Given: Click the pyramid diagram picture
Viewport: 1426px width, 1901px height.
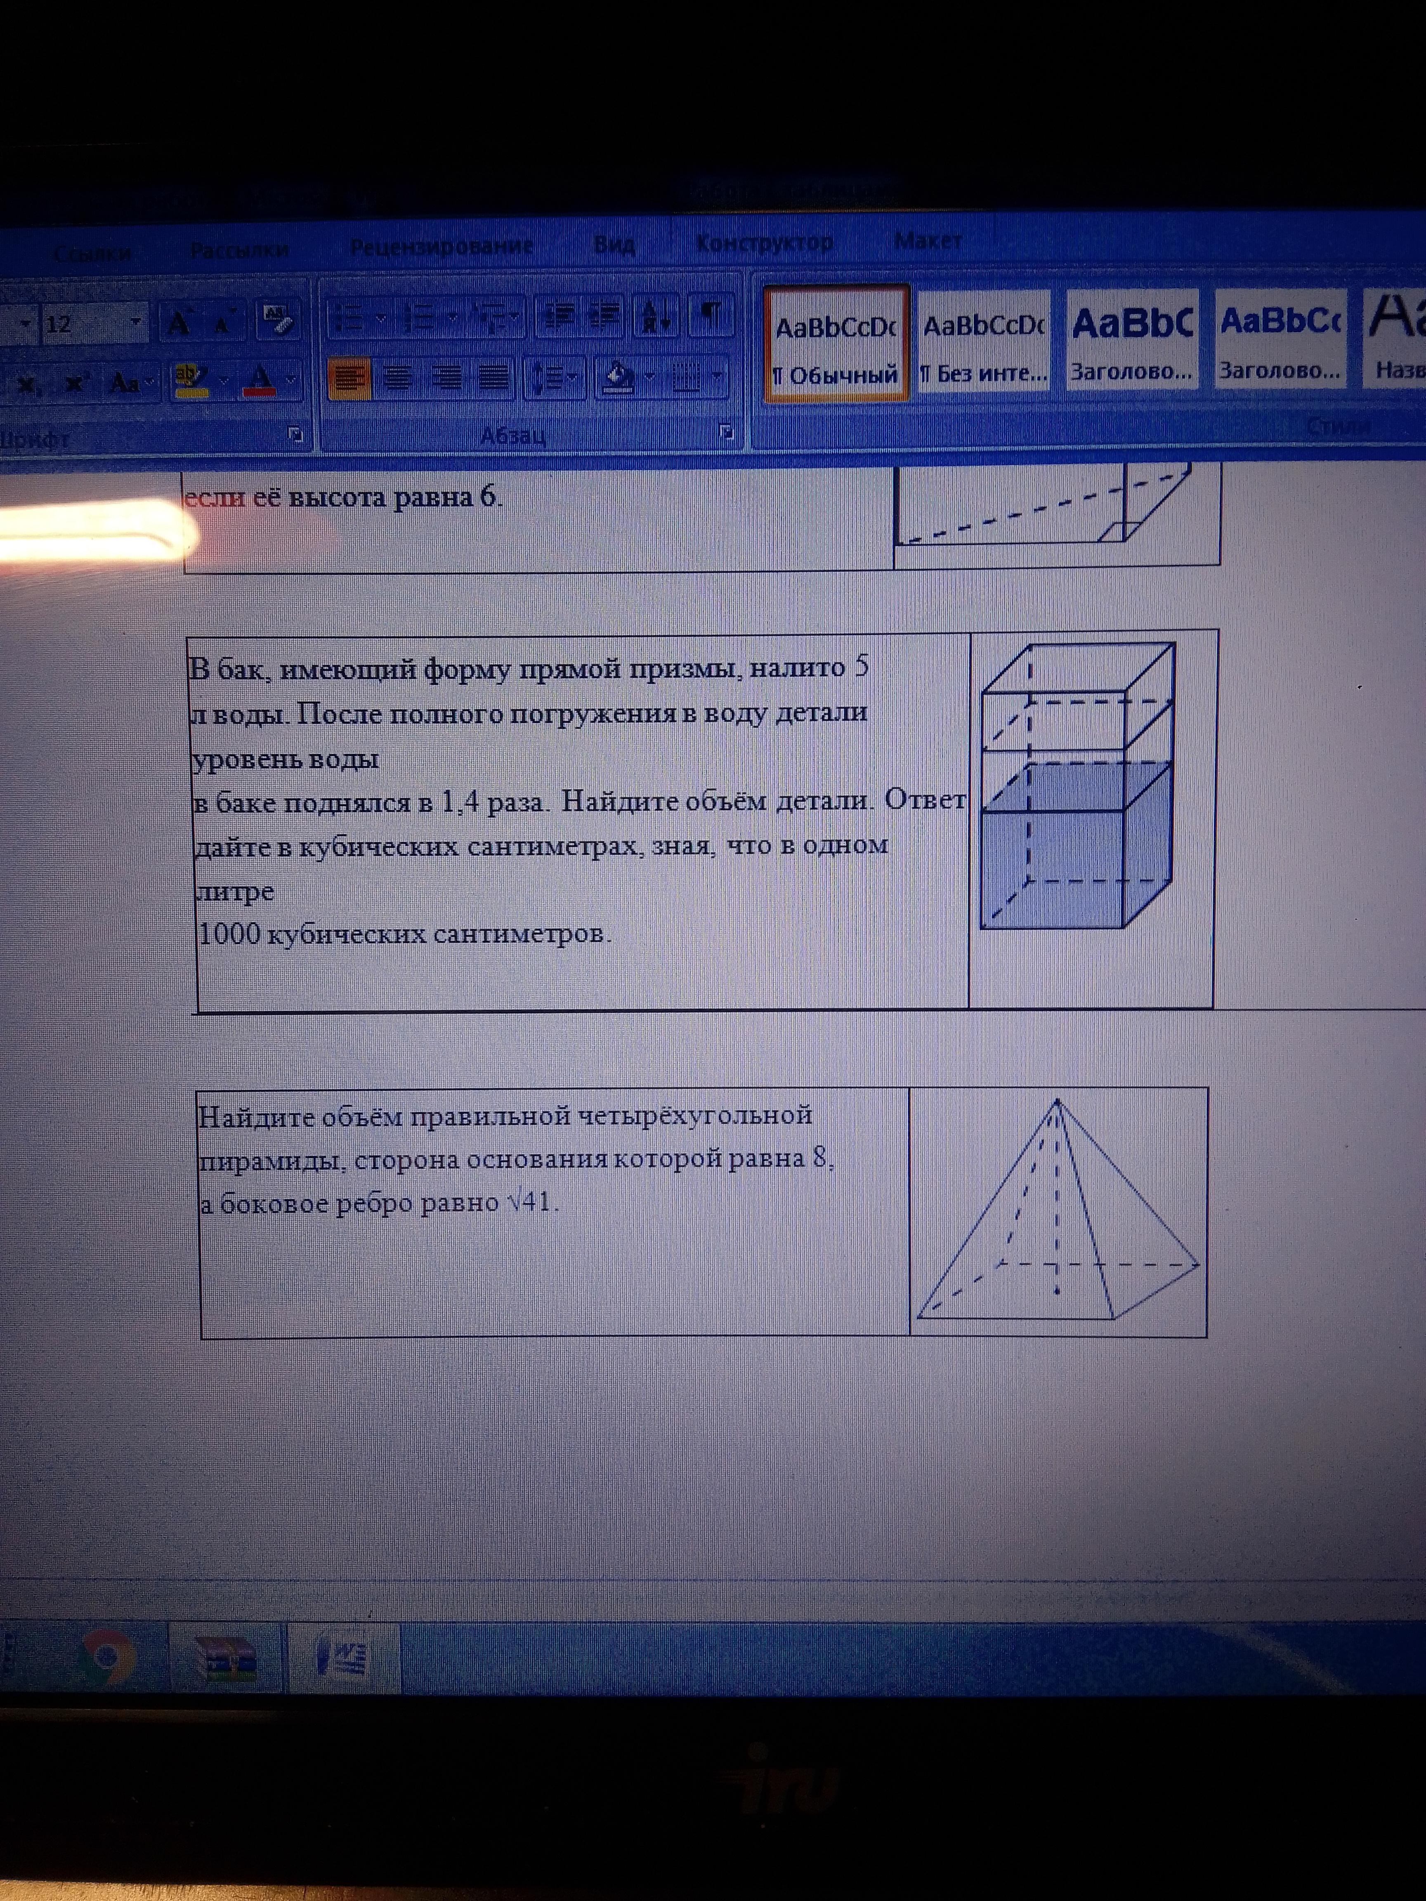Looking at the screenshot, I should point(1057,1209).
